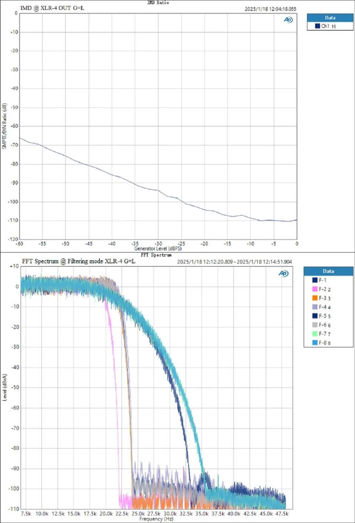Pick the orange F-3 legend color swatch

coord(315,298)
